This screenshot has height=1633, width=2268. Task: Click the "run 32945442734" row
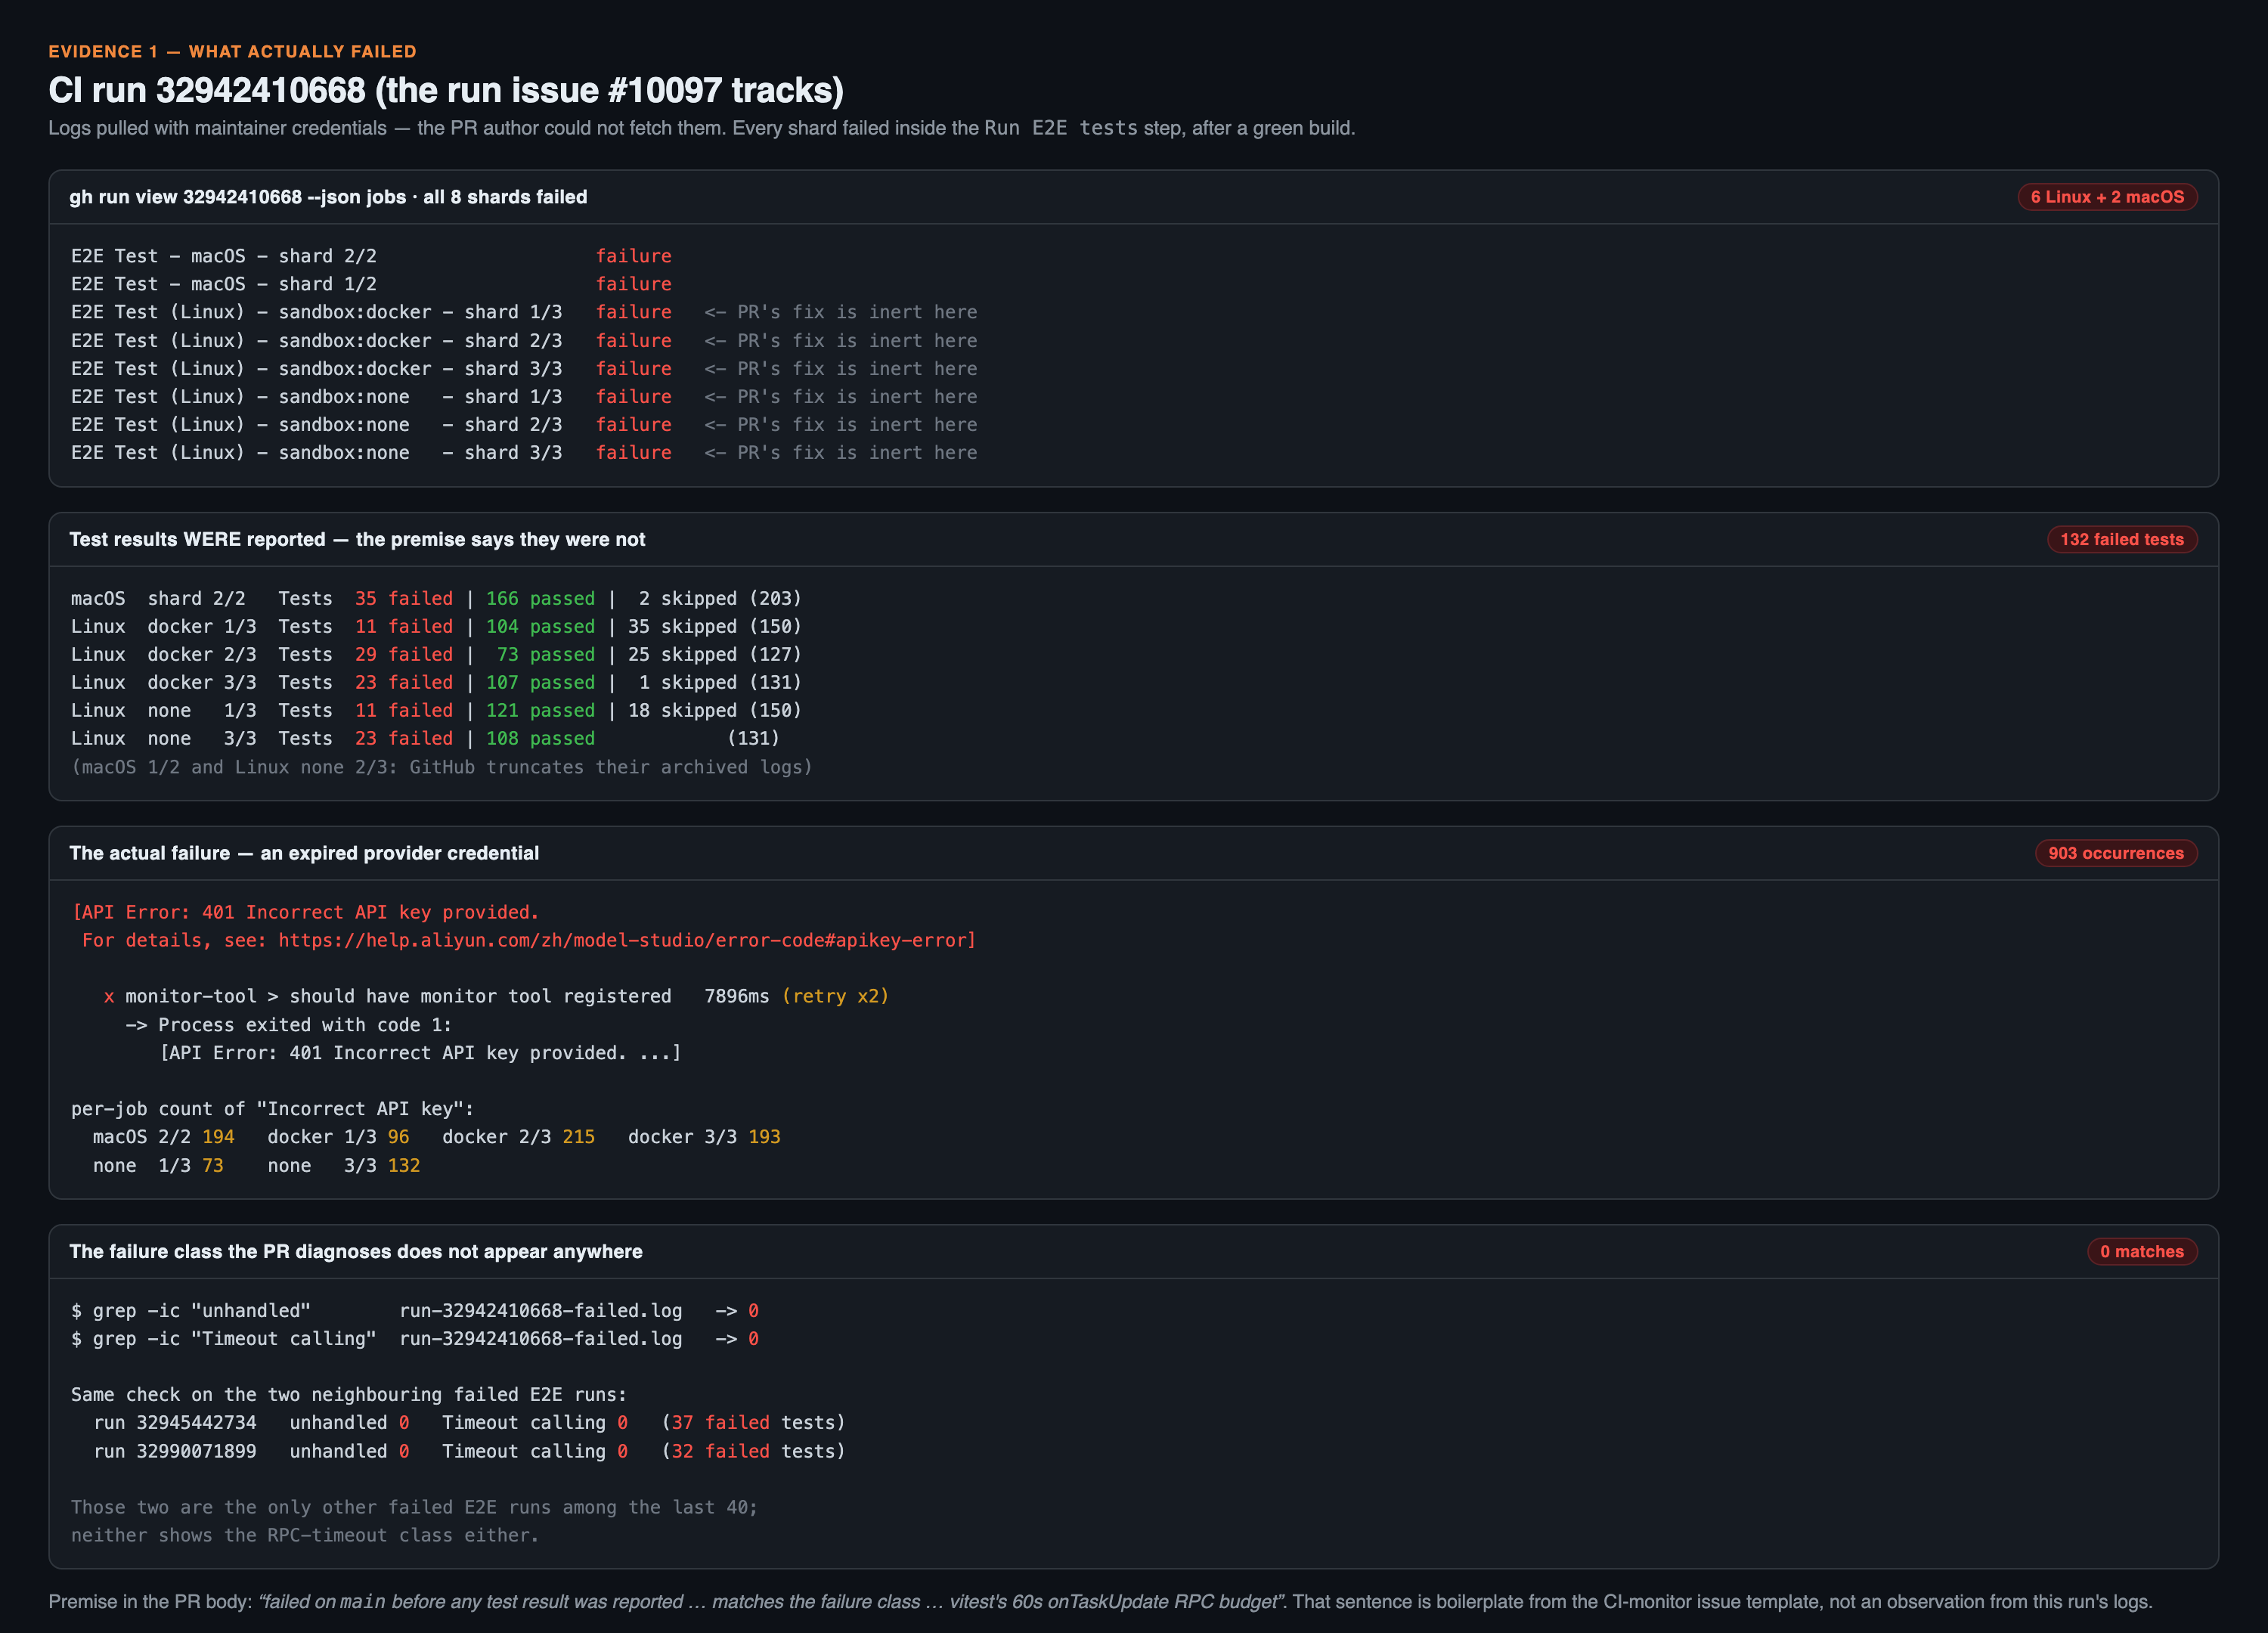pos(469,1422)
